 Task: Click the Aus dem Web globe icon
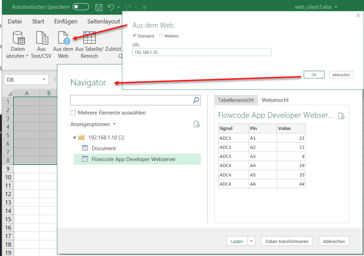click(64, 38)
